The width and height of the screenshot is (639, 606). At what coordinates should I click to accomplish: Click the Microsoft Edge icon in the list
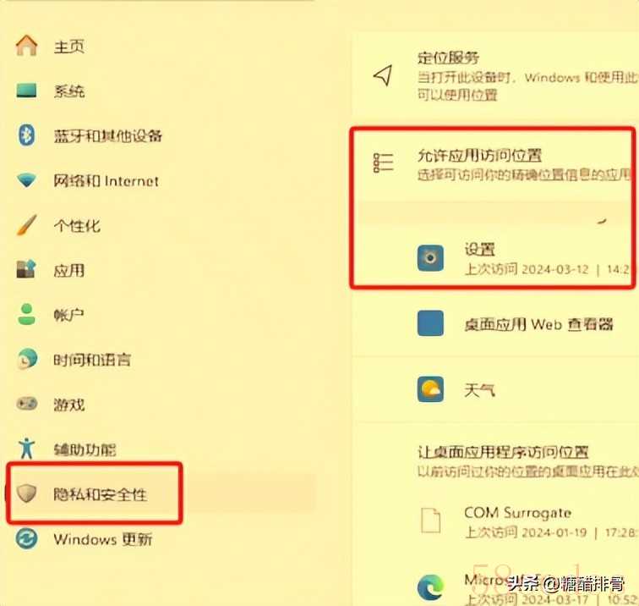click(x=430, y=587)
